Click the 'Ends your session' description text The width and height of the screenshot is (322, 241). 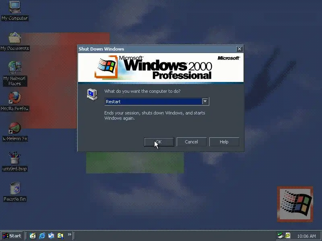(x=155, y=115)
